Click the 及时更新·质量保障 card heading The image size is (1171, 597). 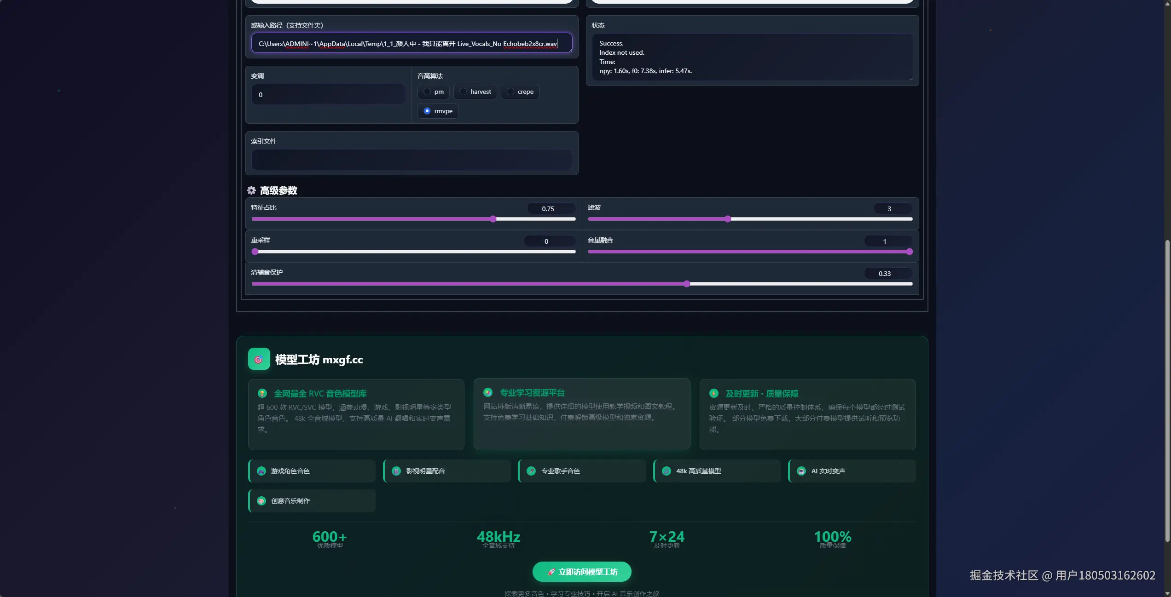click(x=761, y=394)
